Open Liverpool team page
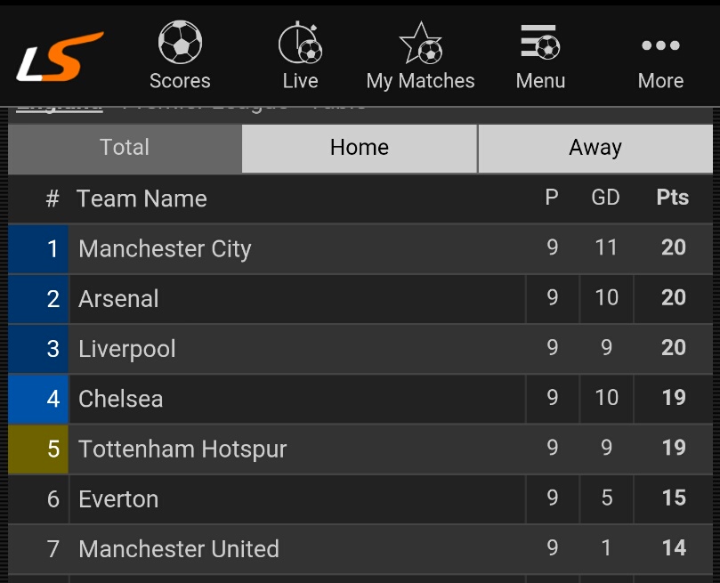 pos(127,348)
